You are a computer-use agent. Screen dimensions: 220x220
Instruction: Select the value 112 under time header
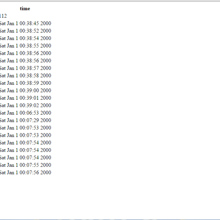pos(3,16)
